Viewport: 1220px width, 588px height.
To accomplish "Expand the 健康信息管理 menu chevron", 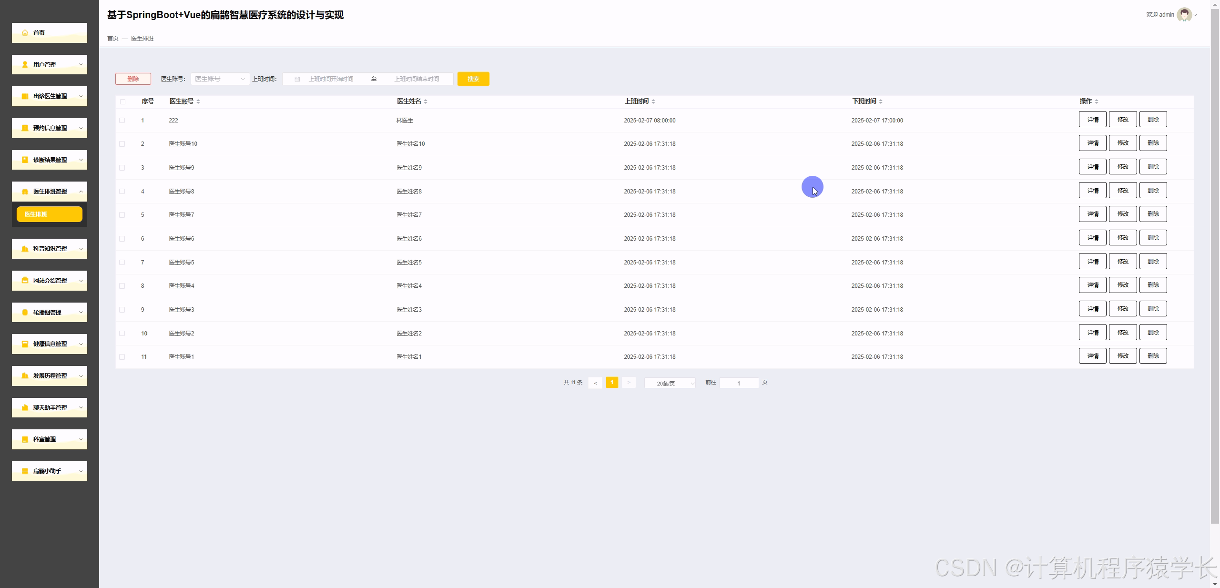I will [x=81, y=344].
